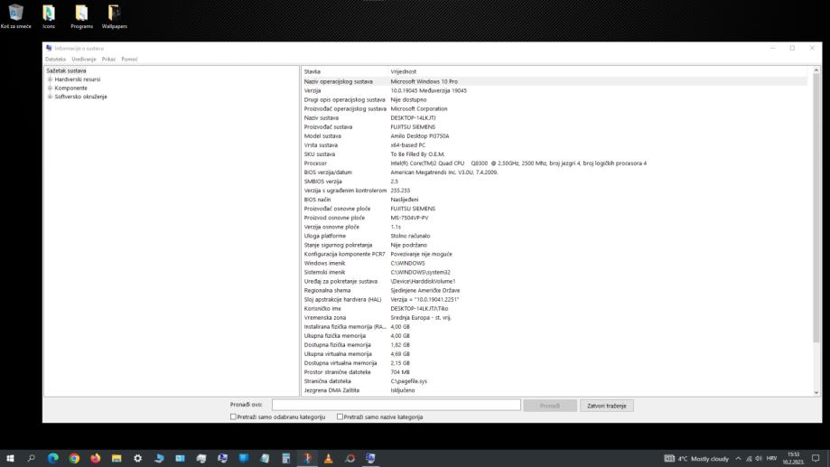Select the Model sustava row
The height and width of the screenshot is (467, 830).
pyautogui.click(x=555, y=136)
